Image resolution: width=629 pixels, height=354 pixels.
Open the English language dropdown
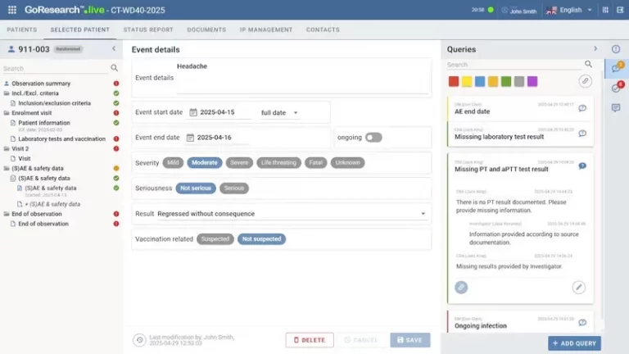click(569, 10)
